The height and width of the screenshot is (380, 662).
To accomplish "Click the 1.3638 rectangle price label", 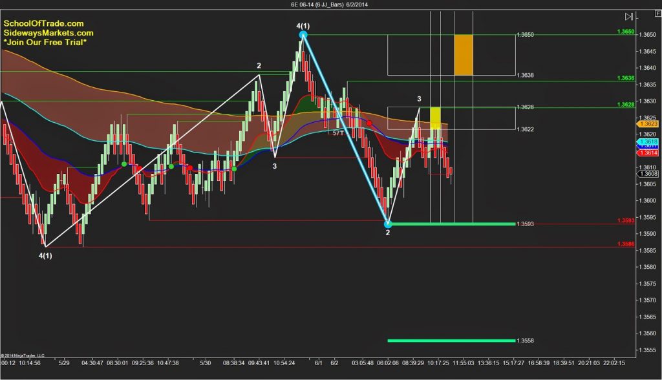I will 525,75.
